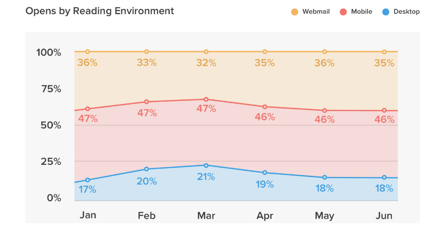Toggle the Mobile series legend label

click(x=361, y=12)
